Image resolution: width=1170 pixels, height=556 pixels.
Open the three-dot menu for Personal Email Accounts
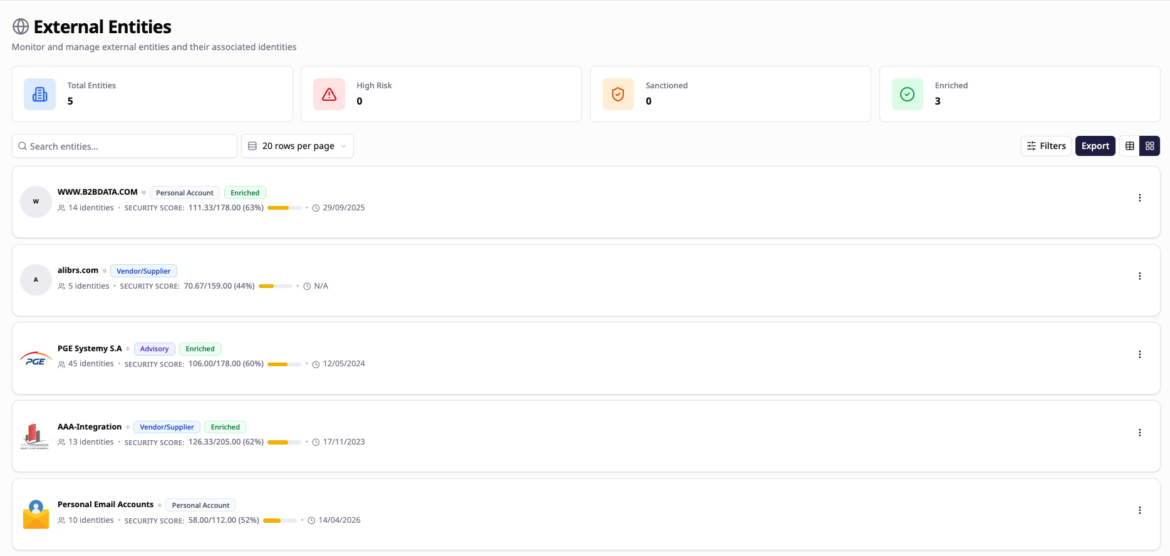pyautogui.click(x=1139, y=510)
